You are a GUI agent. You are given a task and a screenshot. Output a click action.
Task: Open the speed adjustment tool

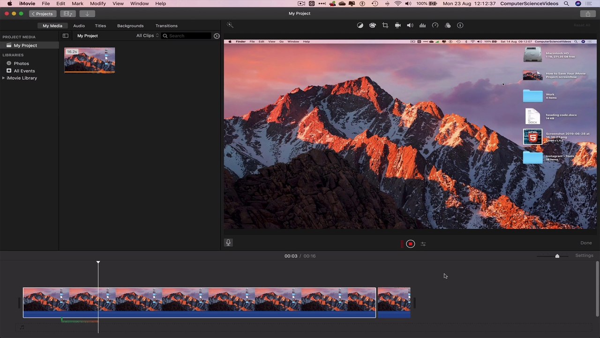(x=435, y=25)
